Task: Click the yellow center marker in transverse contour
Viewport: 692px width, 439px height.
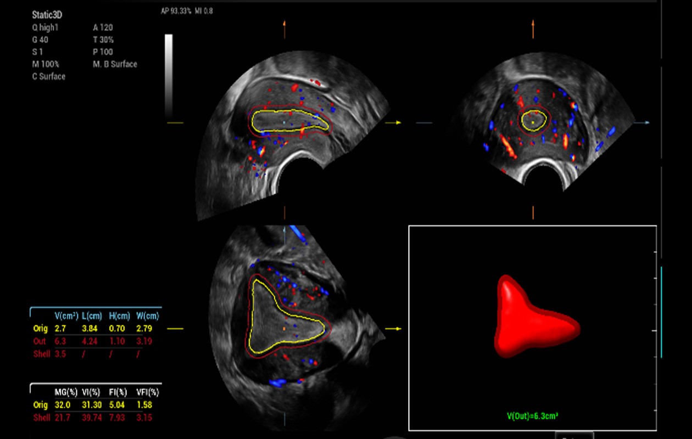Action: [x=533, y=122]
